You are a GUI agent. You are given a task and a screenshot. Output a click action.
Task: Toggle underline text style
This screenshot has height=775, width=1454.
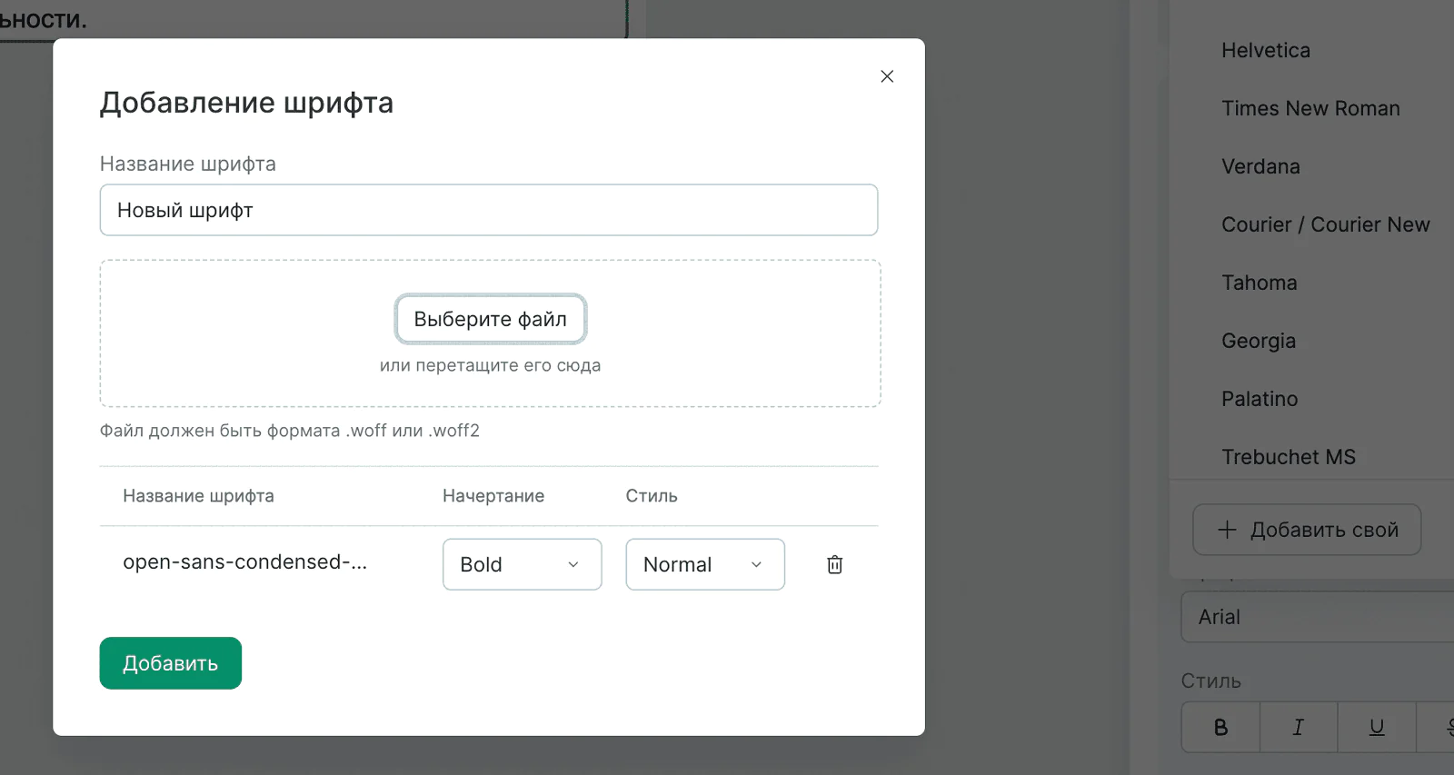click(1376, 727)
